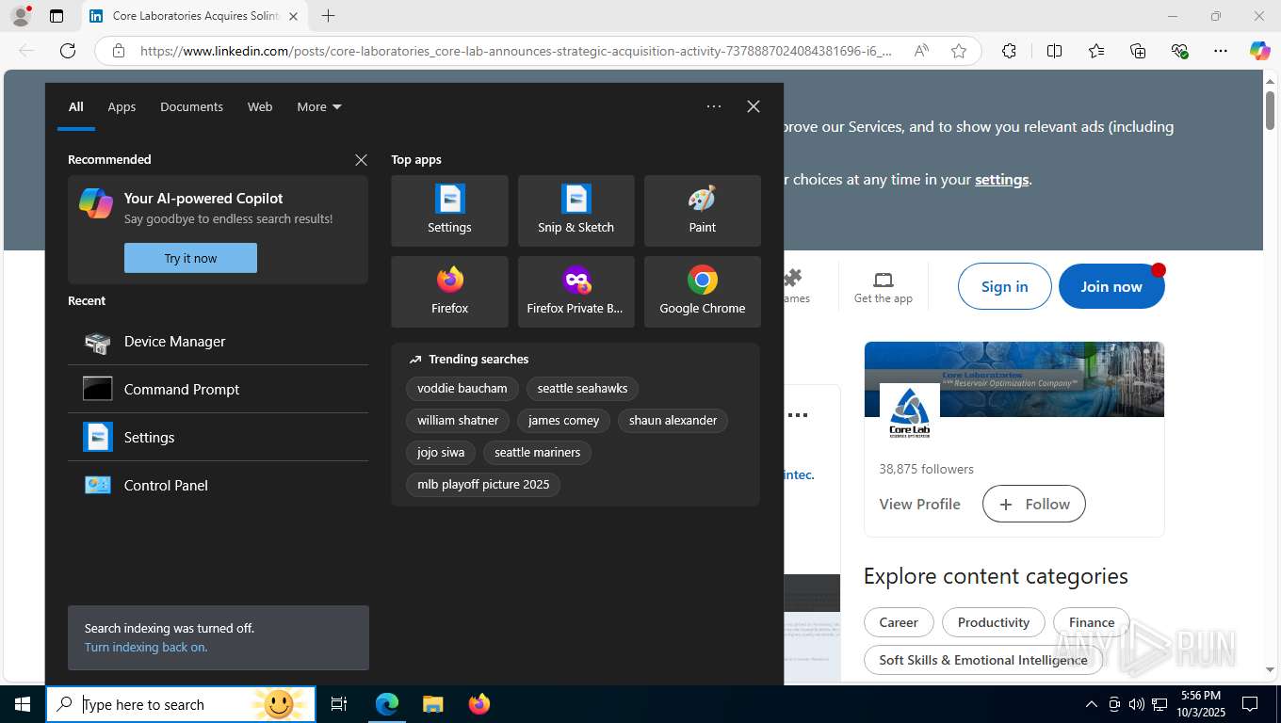Image resolution: width=1281 pixels, height=723 pixels.
Task: Open the notification center icon
Action: tap(1250, 704)
